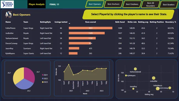Sort by the Name column header
179x101 pixels.
pos(8,22)
